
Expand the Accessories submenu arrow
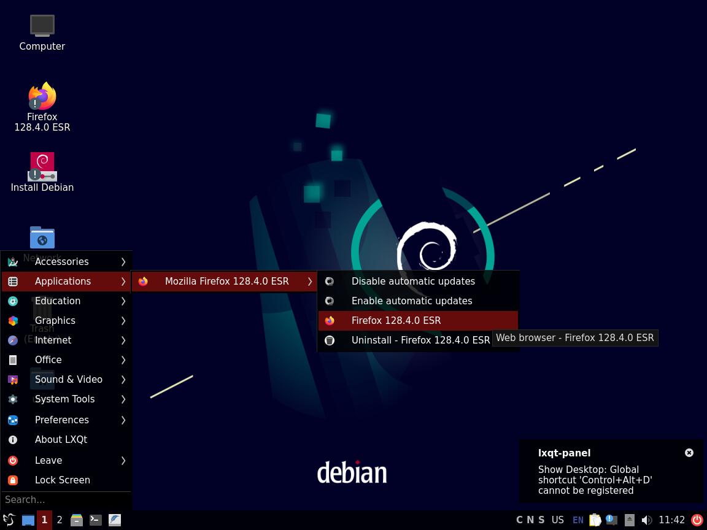123,262
